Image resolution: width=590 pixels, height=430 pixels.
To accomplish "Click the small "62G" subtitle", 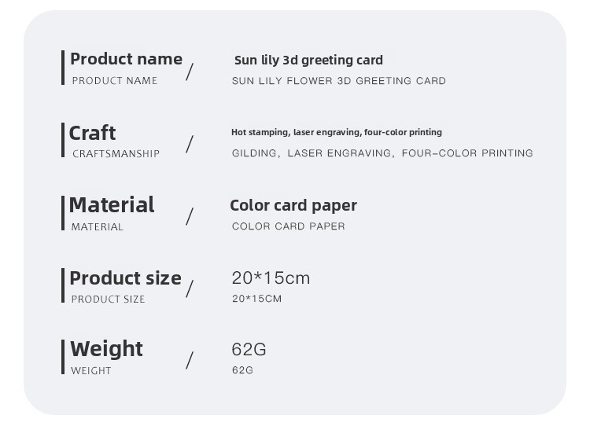I will pyautogui.click(x=242, y=370).
